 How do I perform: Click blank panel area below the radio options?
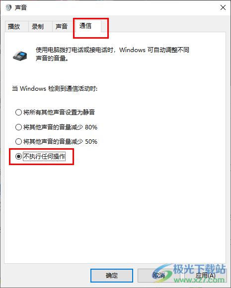[x=115, y=211]
